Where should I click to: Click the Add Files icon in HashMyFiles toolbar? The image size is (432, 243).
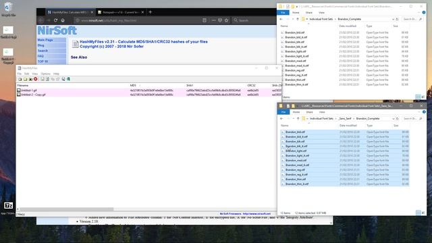point(20,79)
